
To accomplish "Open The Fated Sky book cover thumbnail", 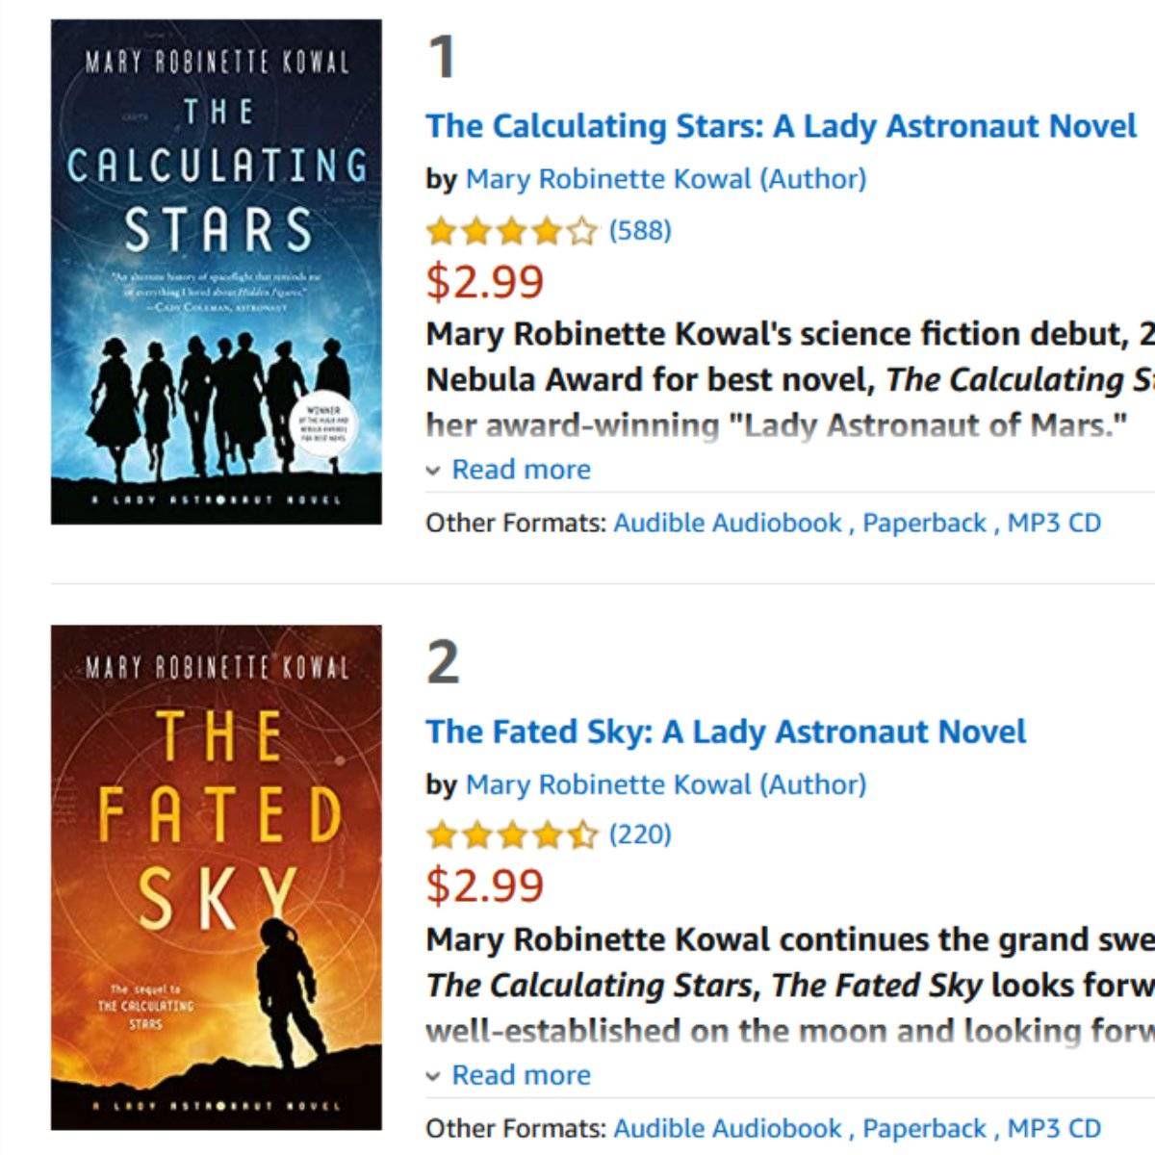I will [x=216, y=877].
